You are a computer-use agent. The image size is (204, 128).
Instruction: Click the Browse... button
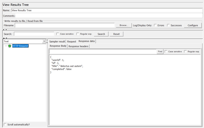[x=124, y=25]
